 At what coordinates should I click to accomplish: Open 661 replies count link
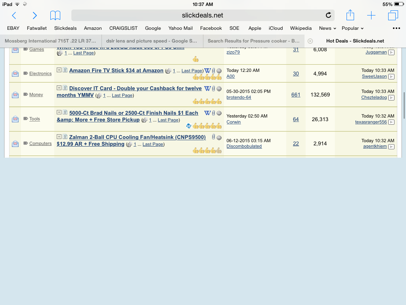(296, 95)
